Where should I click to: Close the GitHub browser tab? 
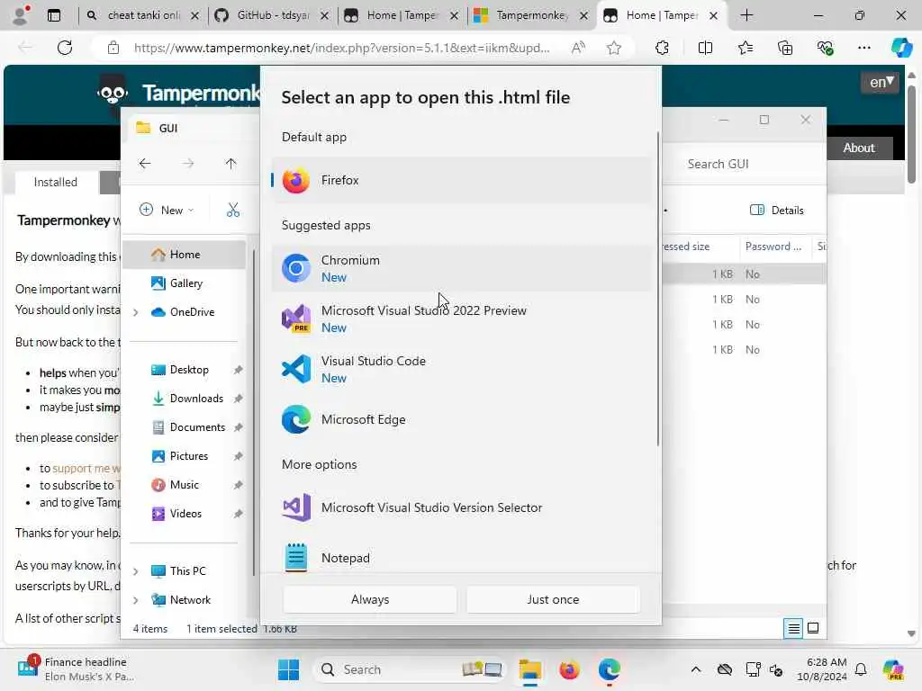[x=324, y=16]
